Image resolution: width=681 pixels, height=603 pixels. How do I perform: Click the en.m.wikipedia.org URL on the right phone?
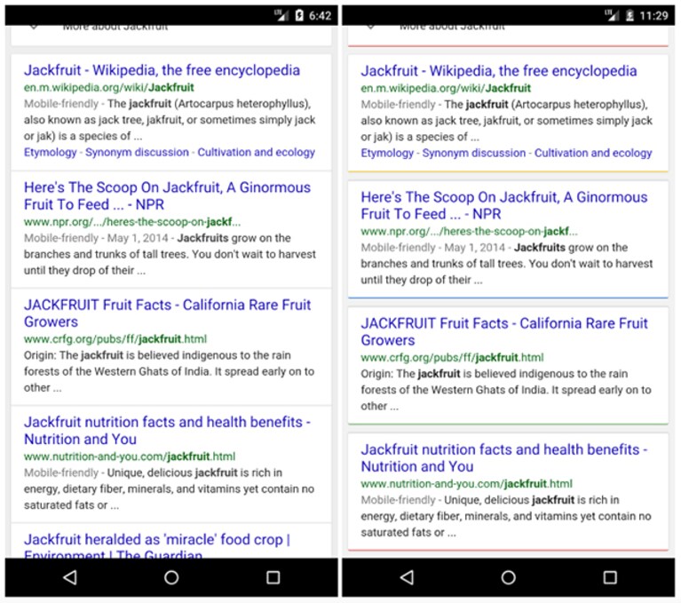(x=446, y=89)
